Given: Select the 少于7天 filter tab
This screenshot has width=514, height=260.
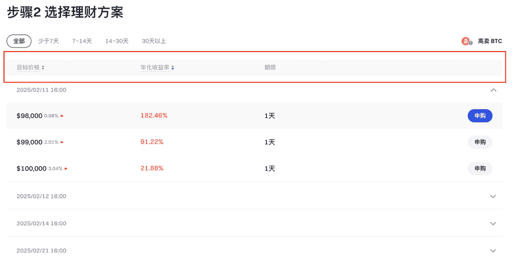Looking at the screenshot, I should tap(48, 41).
